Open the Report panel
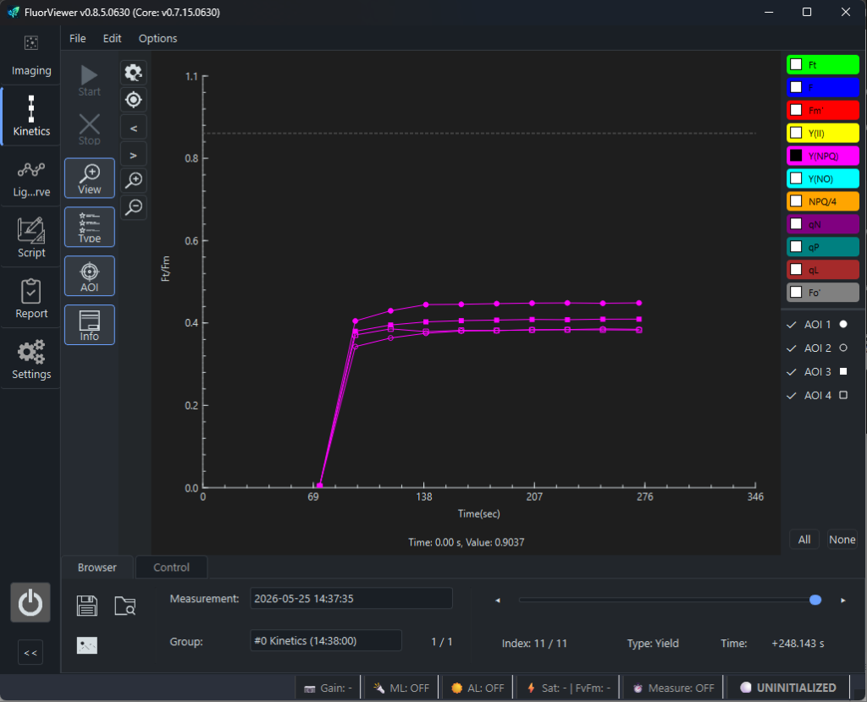The width and height of the screenshot is (867, 702). pos(31,299)
